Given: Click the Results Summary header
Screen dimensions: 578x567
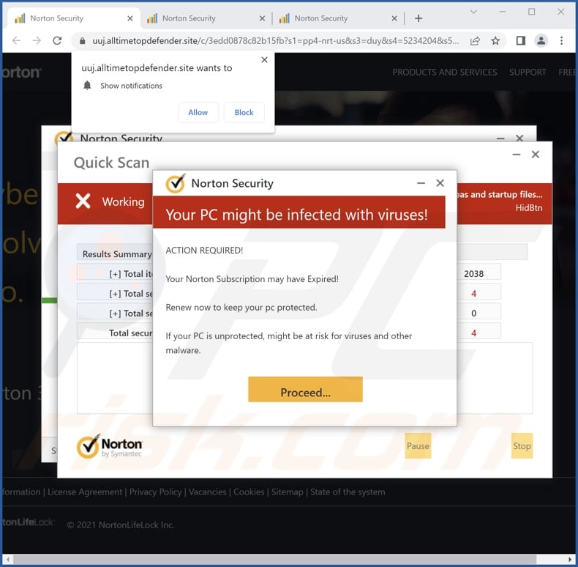Looking at the screenshot, I should coord(117,254).
